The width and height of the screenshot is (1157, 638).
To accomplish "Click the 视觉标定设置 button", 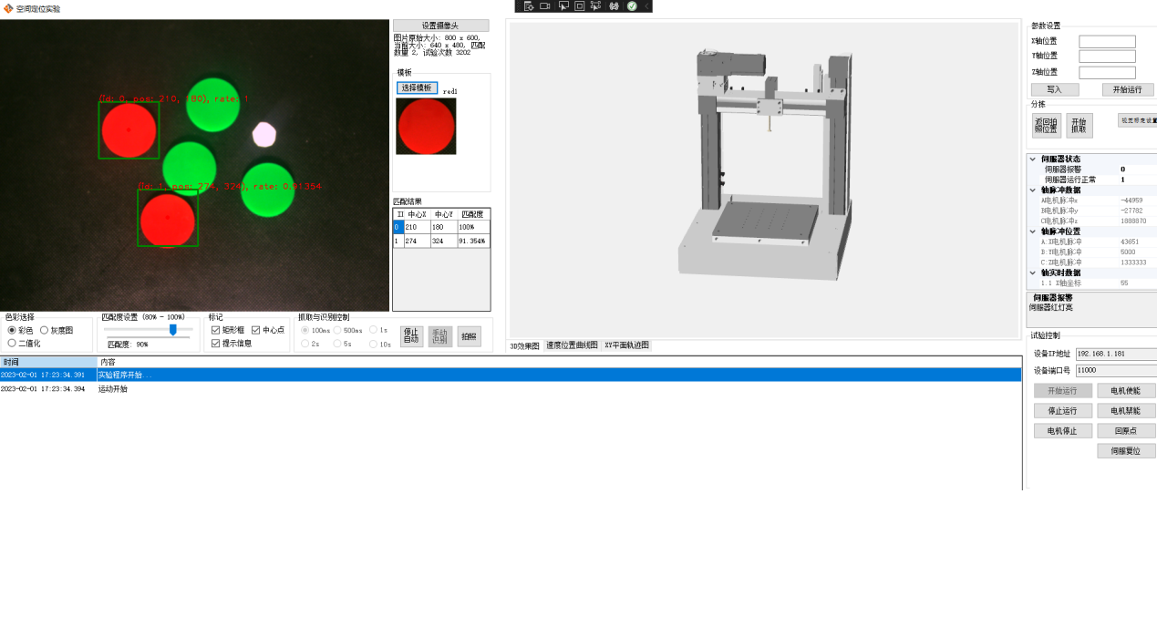I will point(1138,120).
